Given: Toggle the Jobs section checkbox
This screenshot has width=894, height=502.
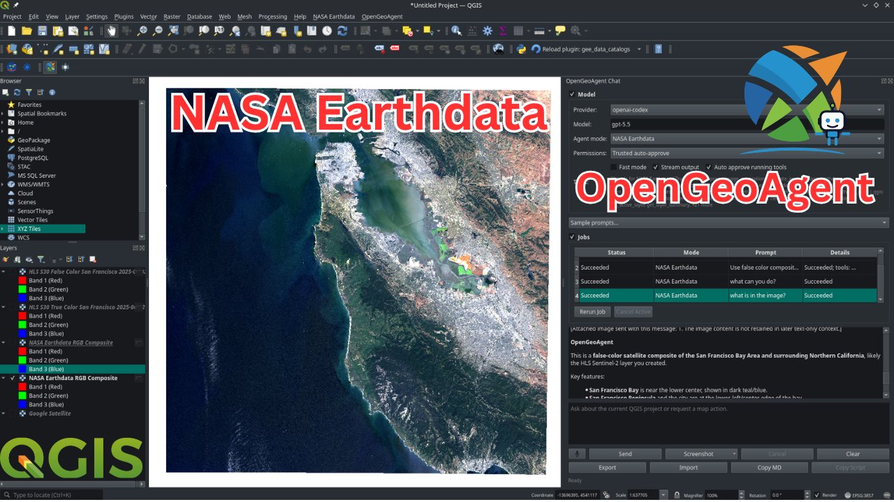Looking at the screenshot, I should pos(572,237).
